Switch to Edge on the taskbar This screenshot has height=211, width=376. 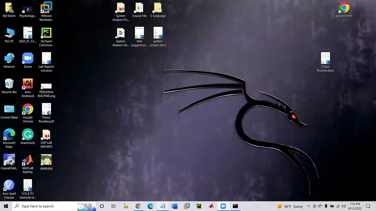point(150,206)
